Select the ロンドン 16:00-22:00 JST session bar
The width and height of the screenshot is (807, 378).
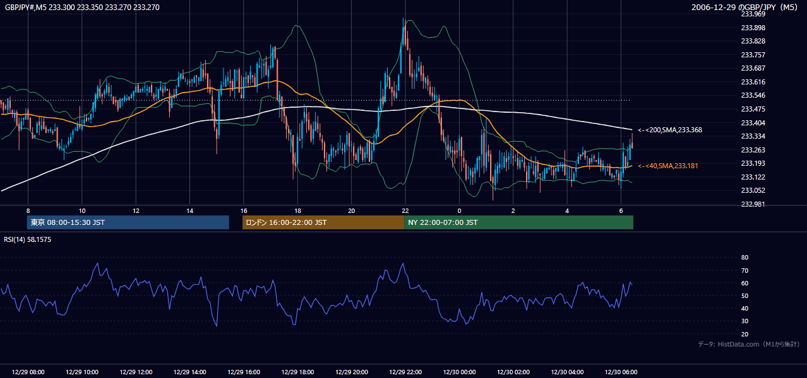pyautogui.click(x=323, y=222)
